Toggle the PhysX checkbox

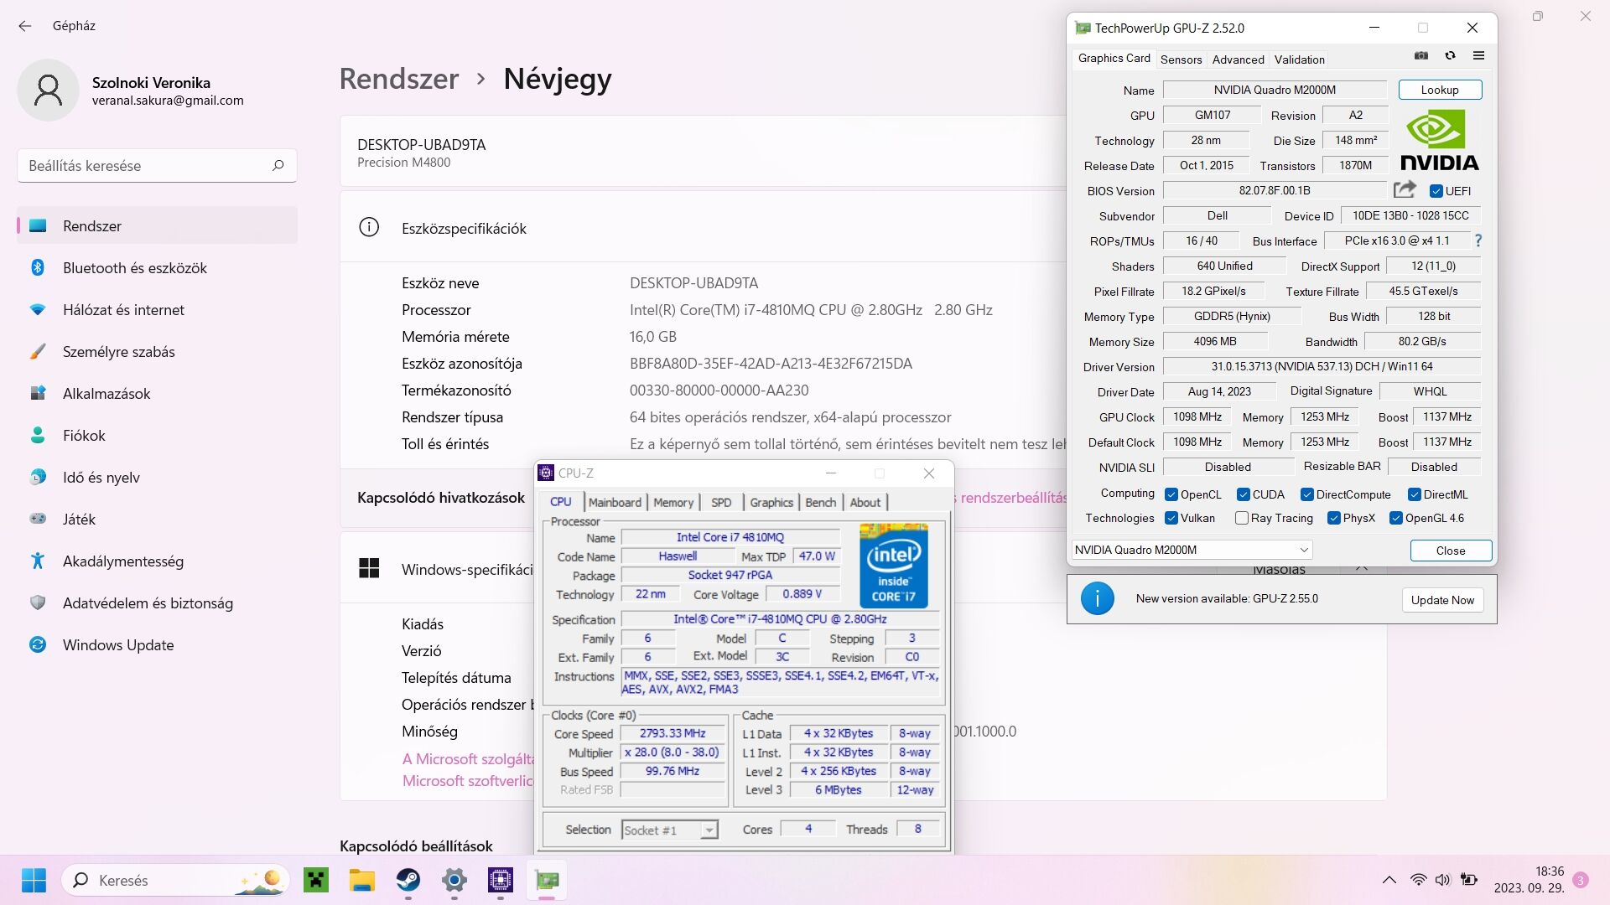[1333, 518]
